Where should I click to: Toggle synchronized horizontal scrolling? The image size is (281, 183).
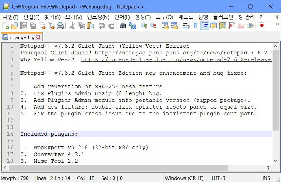click(174, 26)
